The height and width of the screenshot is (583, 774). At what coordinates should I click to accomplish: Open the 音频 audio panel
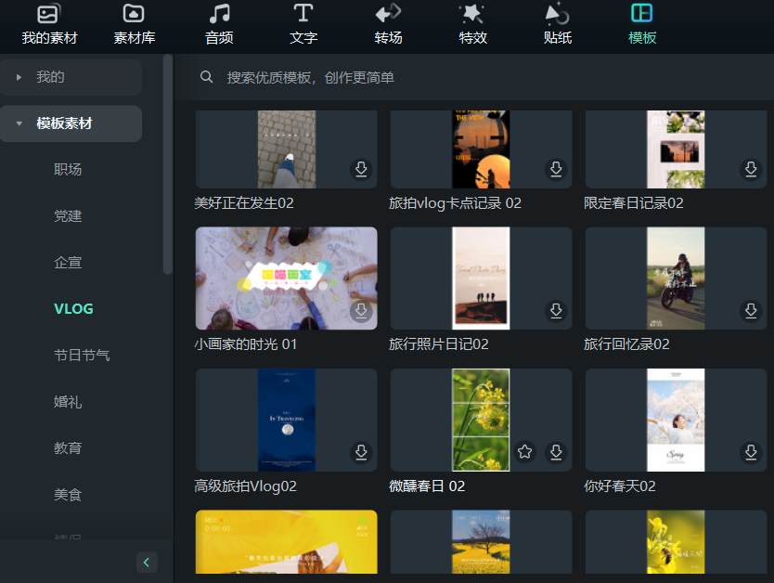click(x=218, y=24)
